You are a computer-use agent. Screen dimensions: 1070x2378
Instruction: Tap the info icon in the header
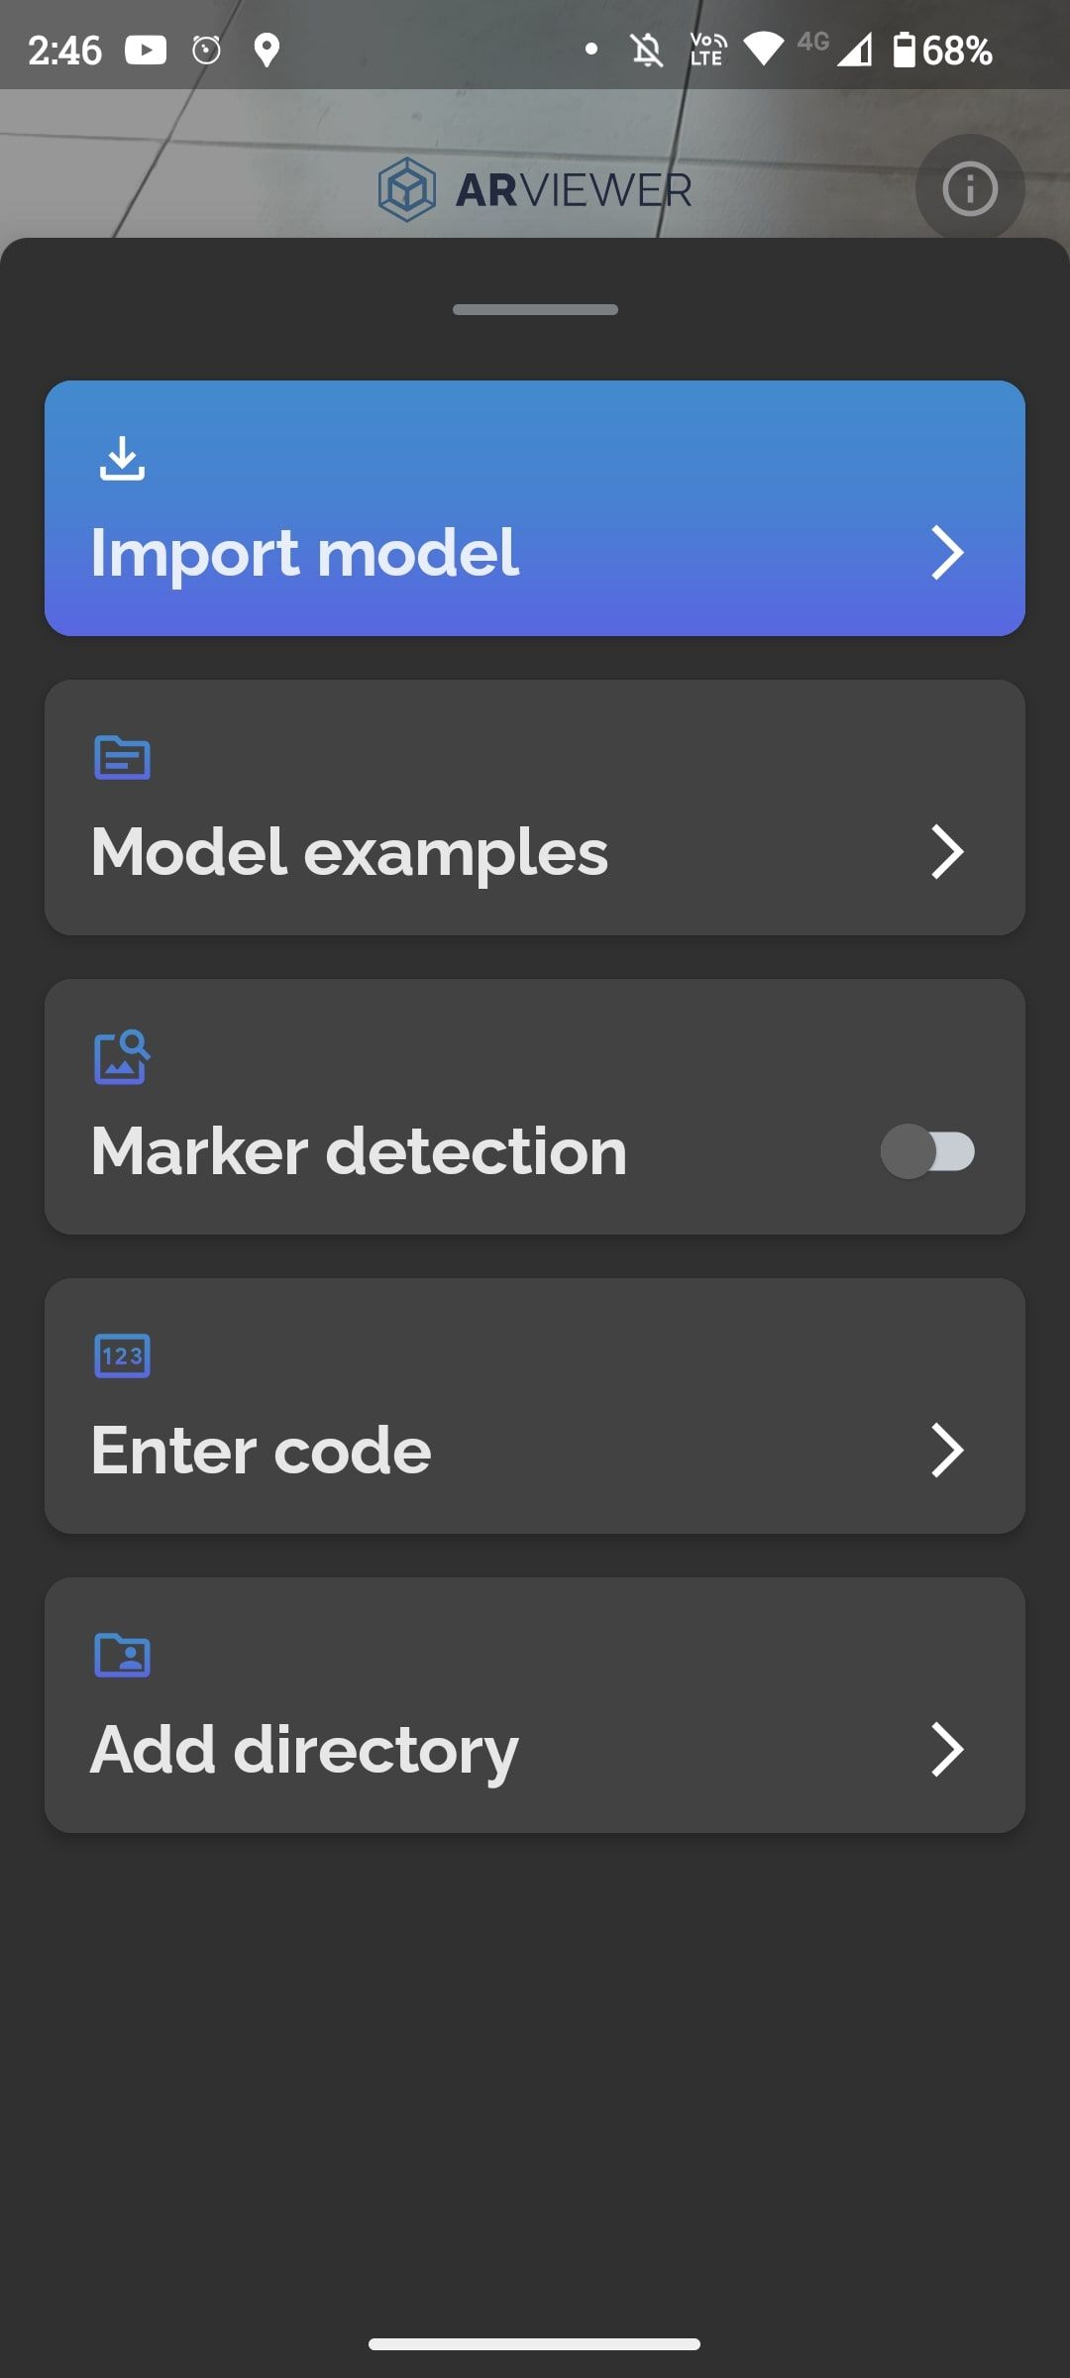pos(969,188)
